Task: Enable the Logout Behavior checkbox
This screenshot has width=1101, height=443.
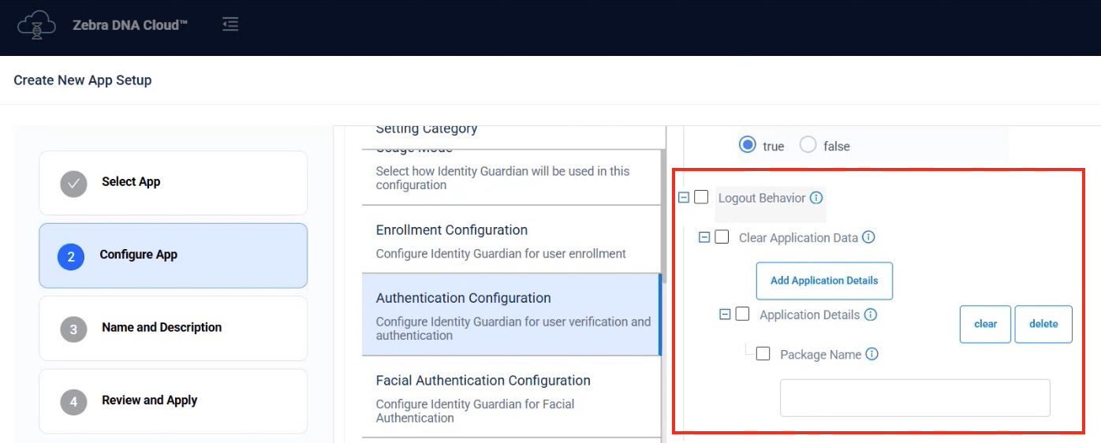Action: coord(701,197)
